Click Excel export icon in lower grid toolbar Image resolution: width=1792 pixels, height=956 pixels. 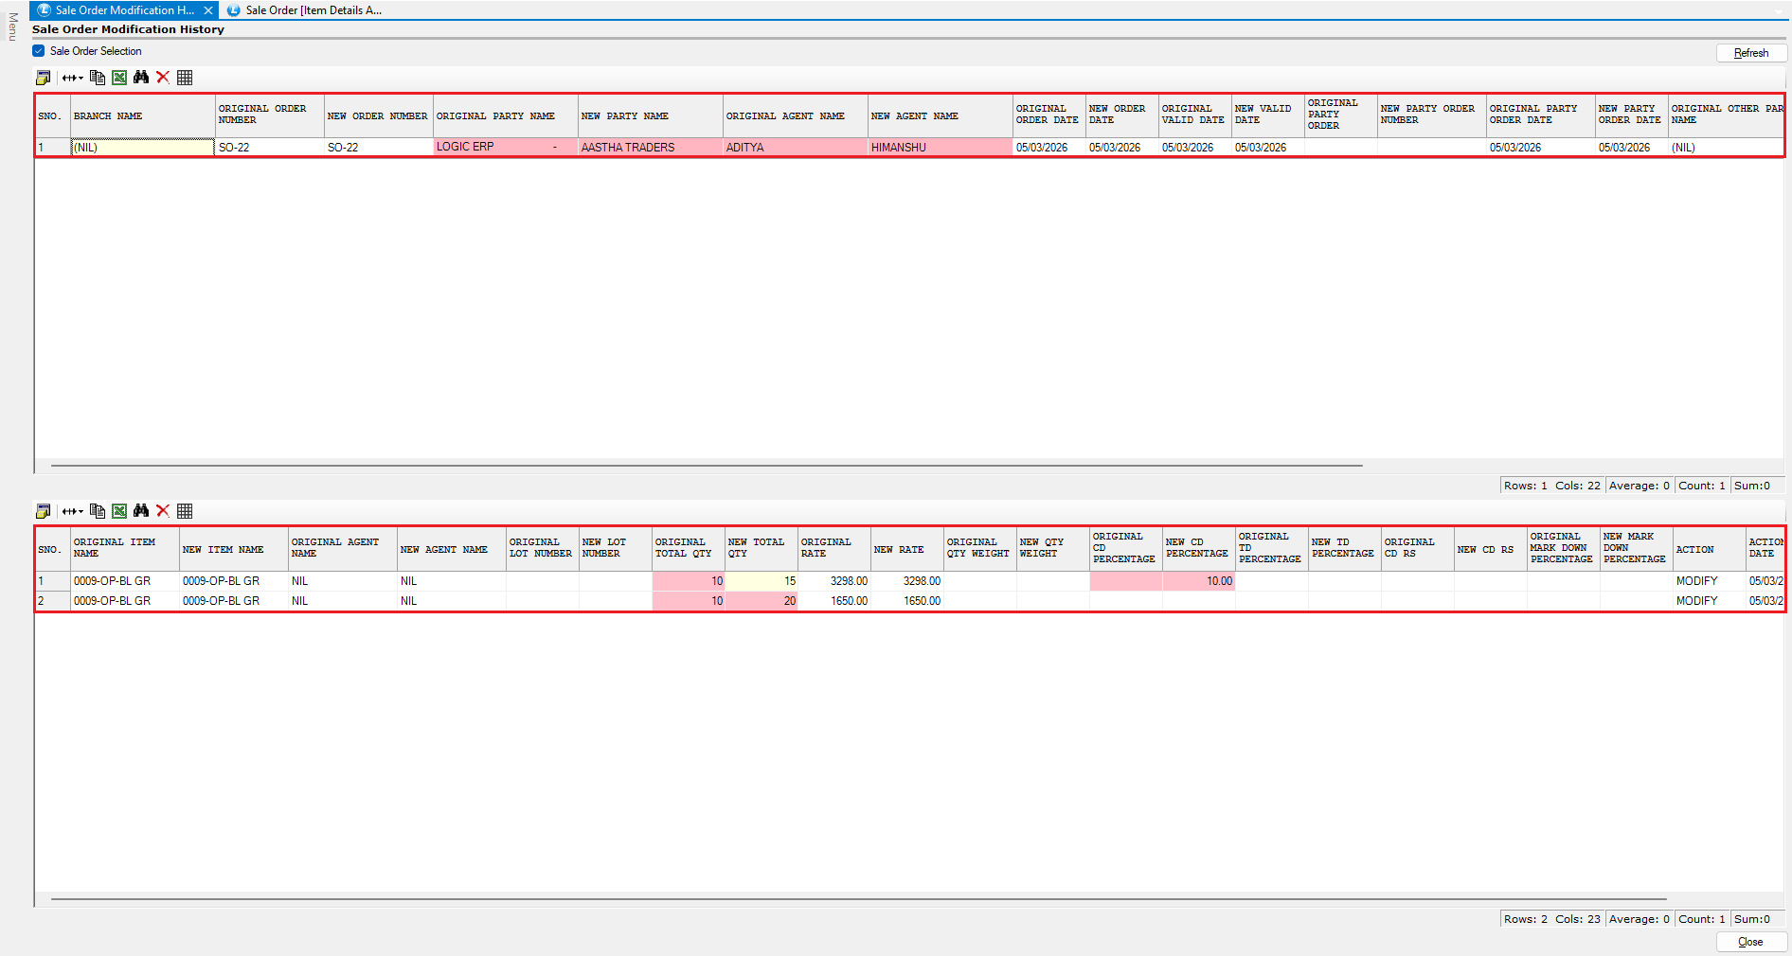tap(119, 511)
